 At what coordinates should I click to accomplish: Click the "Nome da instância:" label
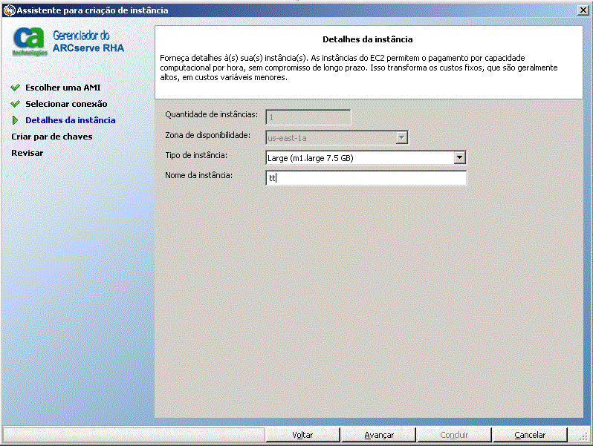coord(198,175)
